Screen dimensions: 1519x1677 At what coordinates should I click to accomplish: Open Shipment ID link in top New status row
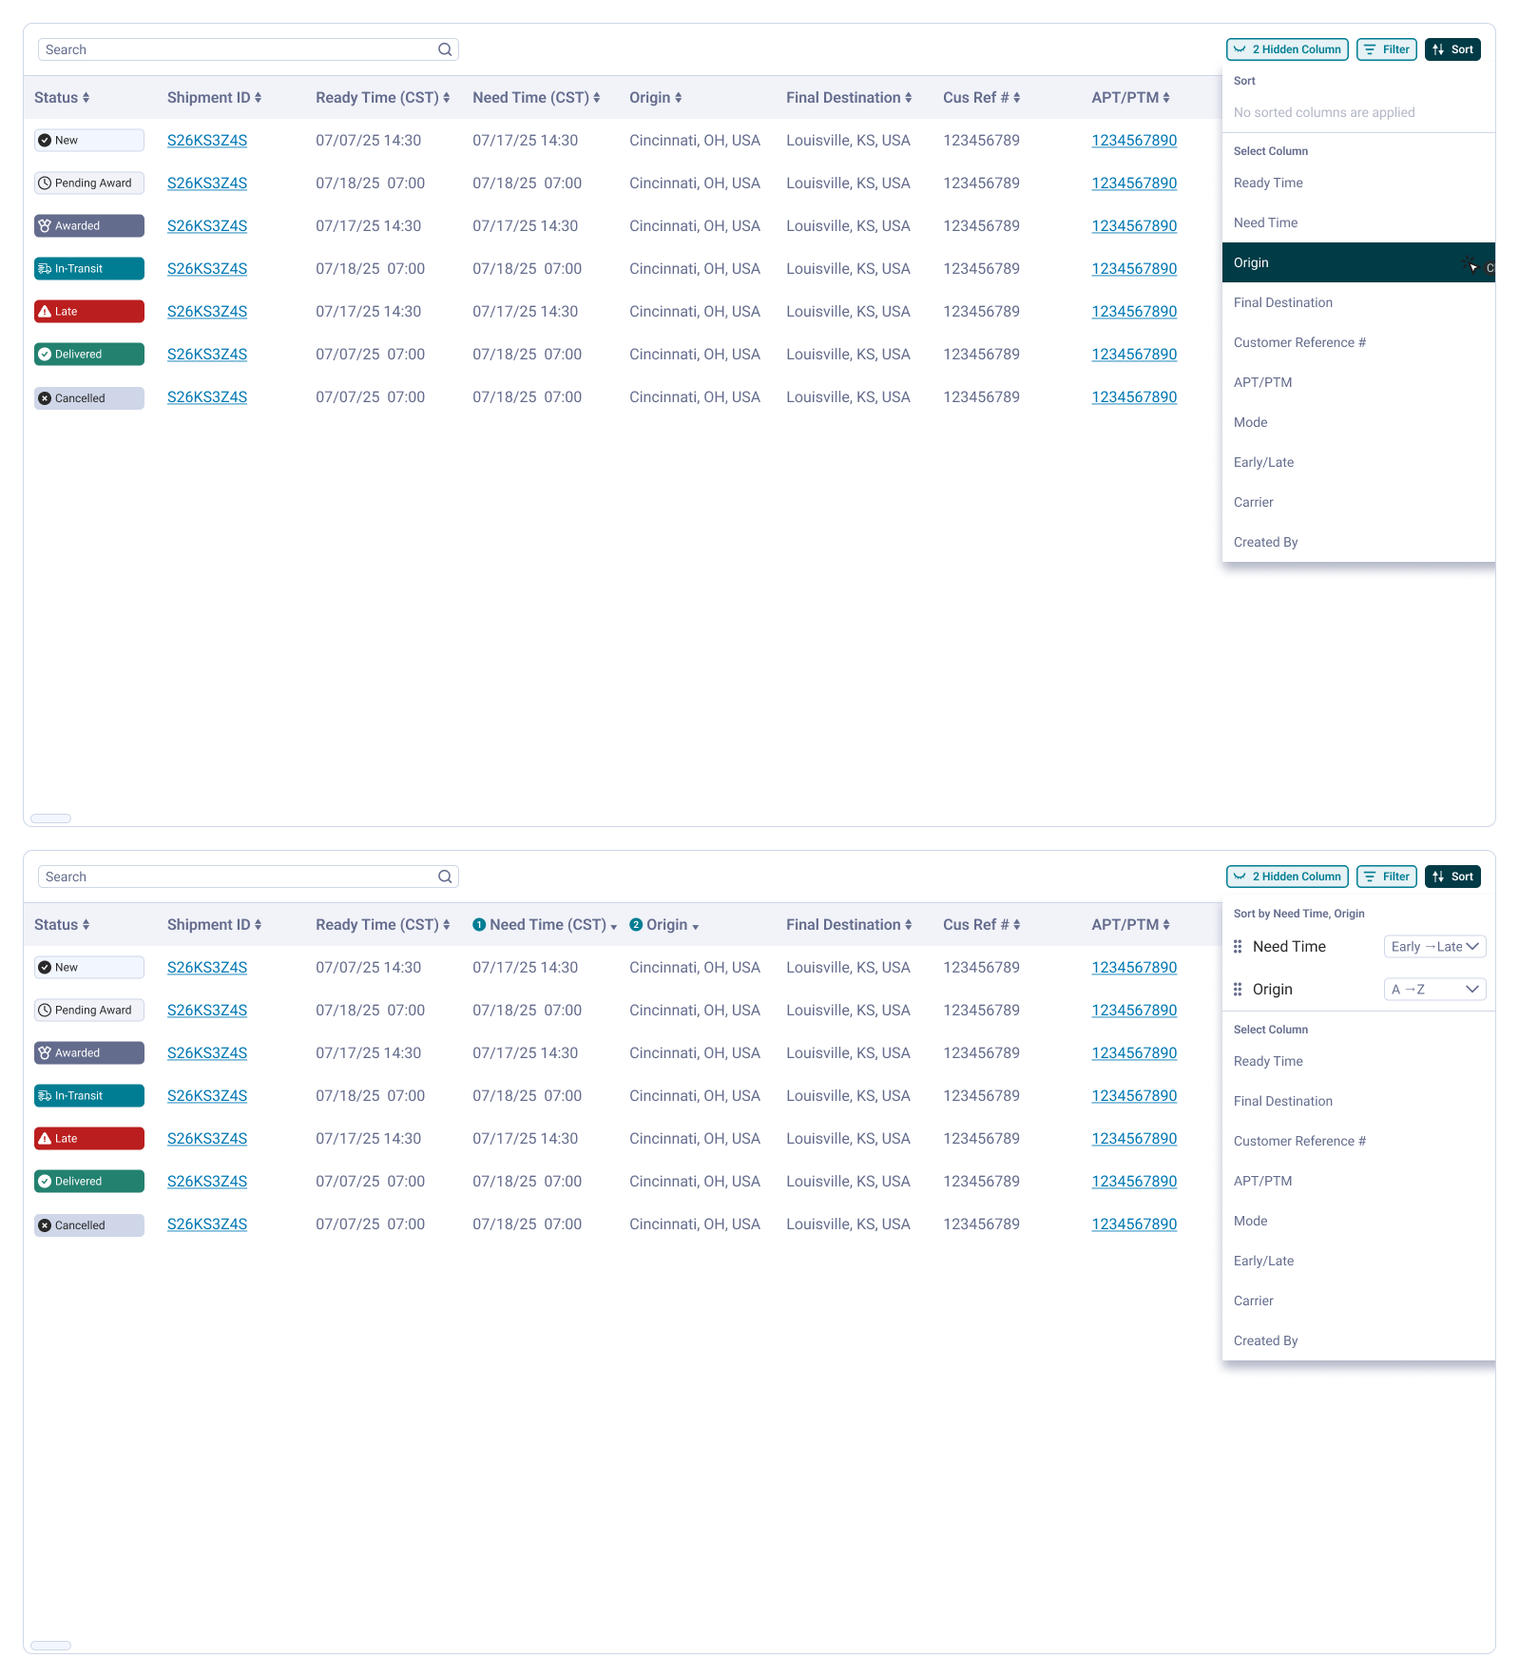(x=207, y=141)
